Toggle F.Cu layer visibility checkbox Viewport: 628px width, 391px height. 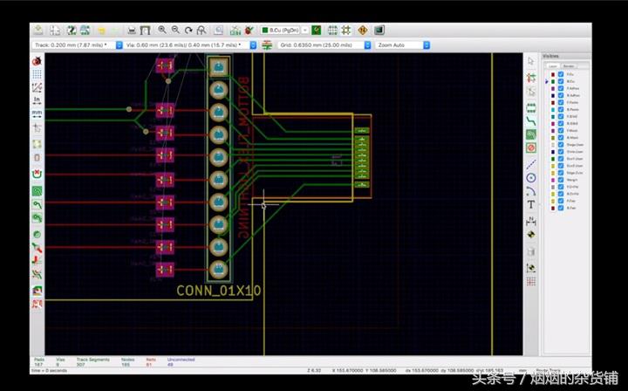click(560, 75)
